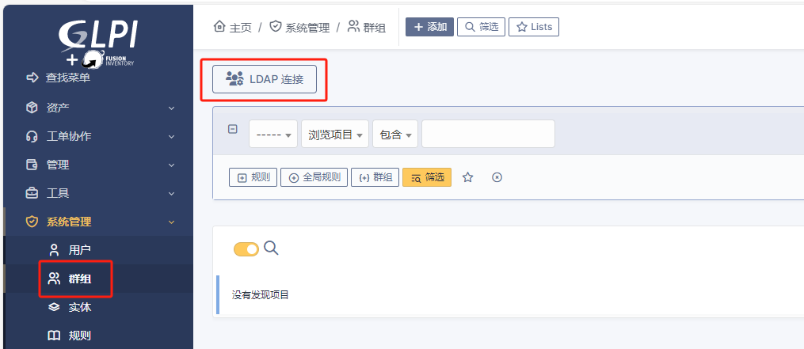This screenshot has height=349, width=804.
Task: Expand the 资产 sidebar menu
Action: [98, 108]
